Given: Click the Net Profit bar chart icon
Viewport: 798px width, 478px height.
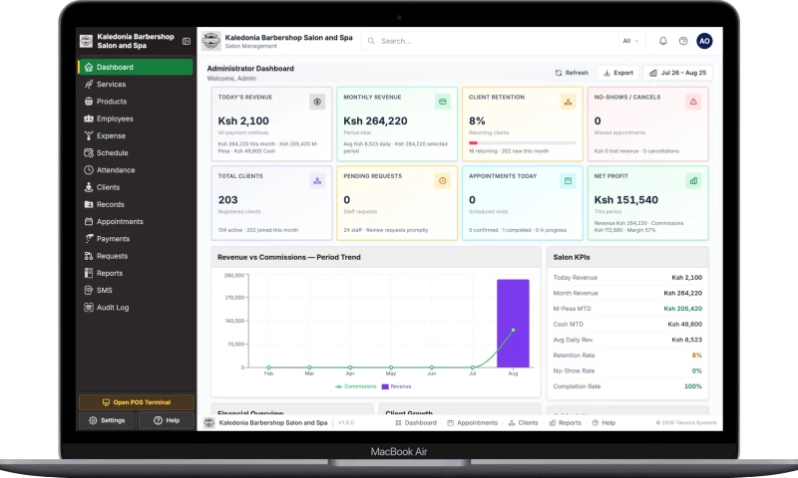Looking at the screenshot, I should 693,181.
